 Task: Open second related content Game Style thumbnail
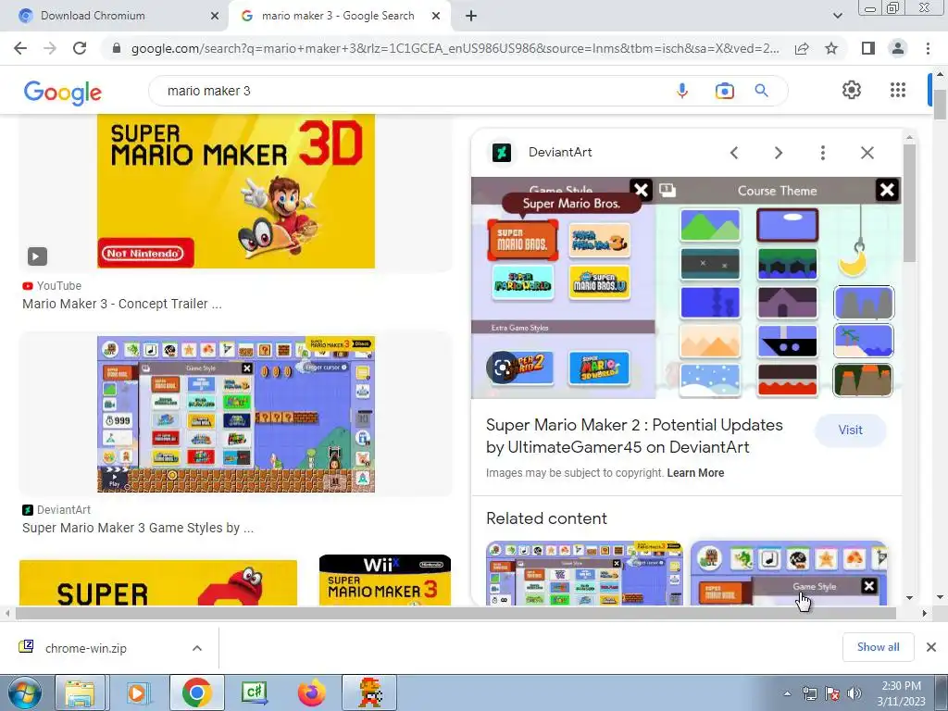(789, 573)
